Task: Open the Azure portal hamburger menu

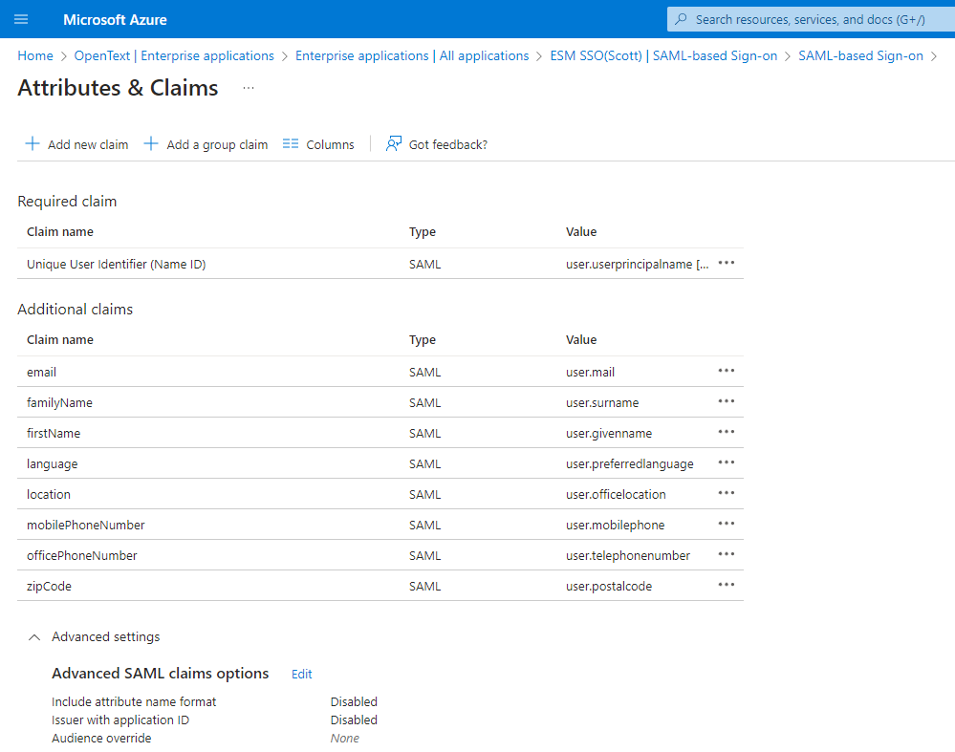Action: 20,19
